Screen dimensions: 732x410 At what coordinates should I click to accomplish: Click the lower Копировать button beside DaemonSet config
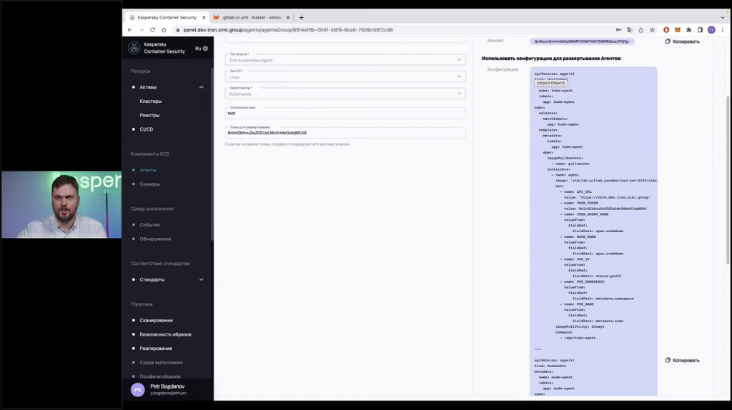click(683, 360)
